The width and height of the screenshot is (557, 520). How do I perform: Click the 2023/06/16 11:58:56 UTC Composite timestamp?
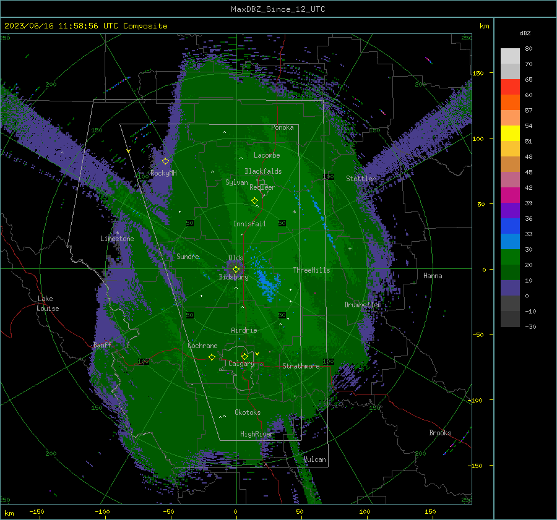(85, 26)
